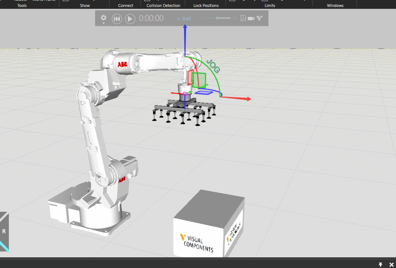Click the Collision Detection group label
The image size is (396, 268).
(x=163, y=6)
